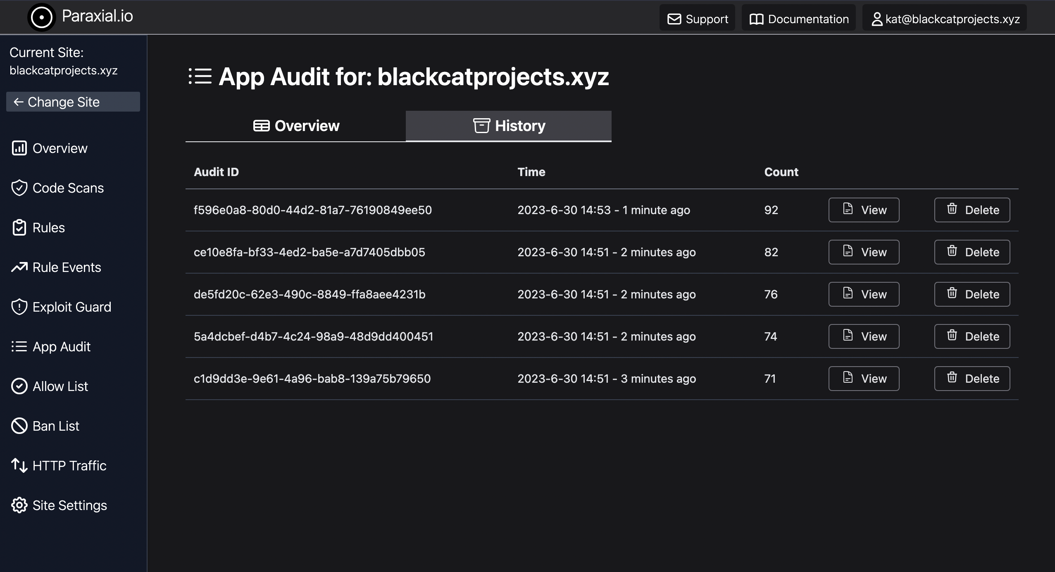Viewport: 1055px width, 572px height.
Task: Click the App Audit page heading text
Action: point(414,77)
